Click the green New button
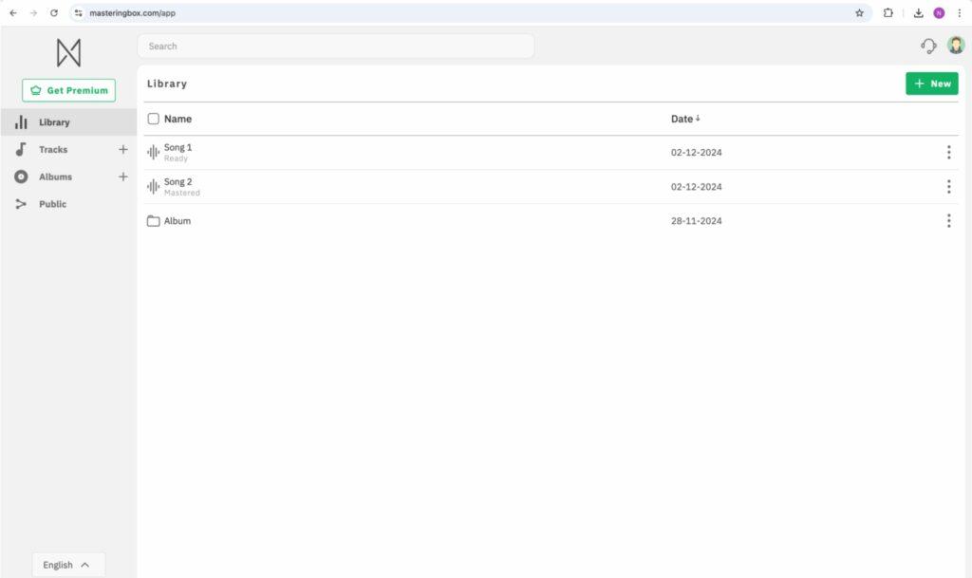The width and height of the screenshot is (972, 578). coord(931,84)
